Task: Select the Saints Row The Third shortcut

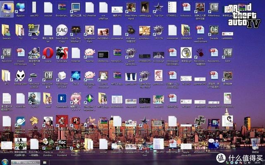Action: coord(145,75)
